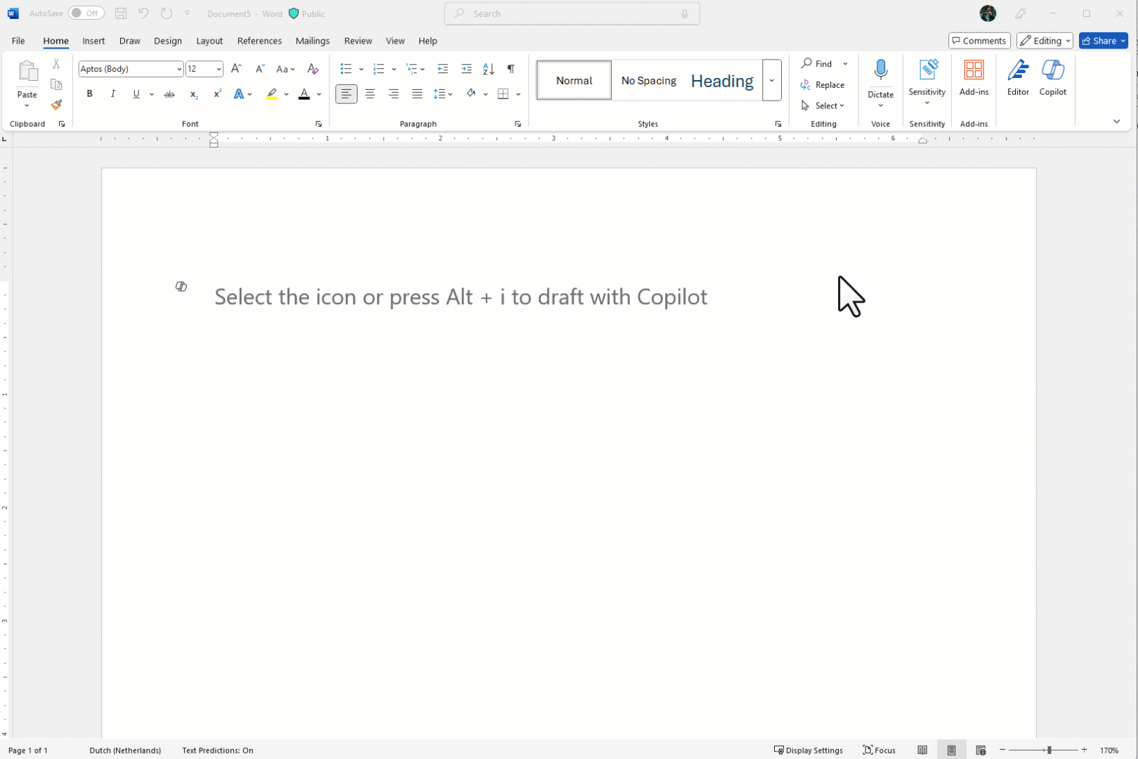Switch to the Insert tab
Image resolution: width=1138 pixels, height=759 pixels.
click(93, 41)
